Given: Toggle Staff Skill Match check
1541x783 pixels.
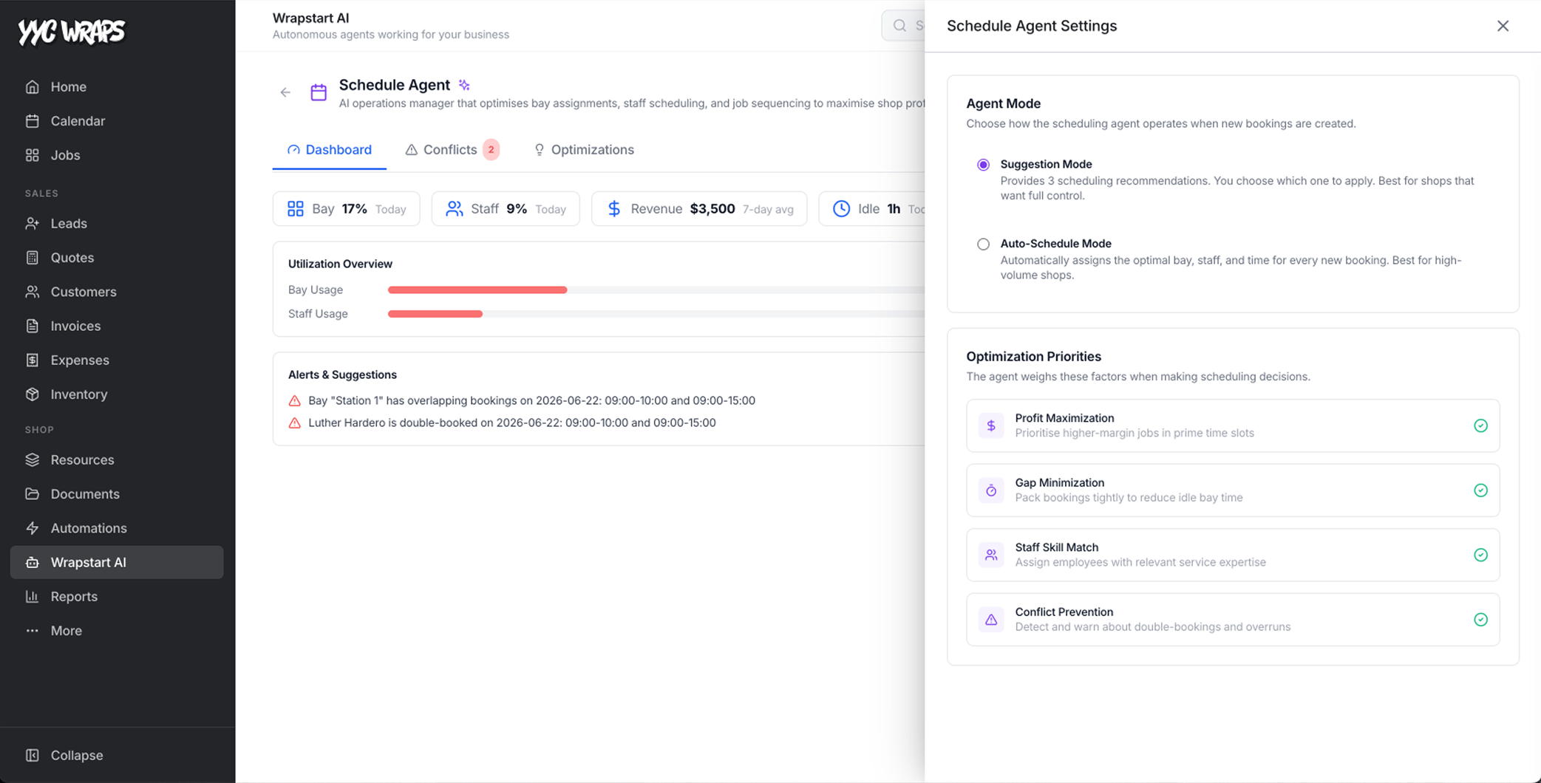Looking at the screenshot, I should pyautogui.click(x=1480, y=555).
